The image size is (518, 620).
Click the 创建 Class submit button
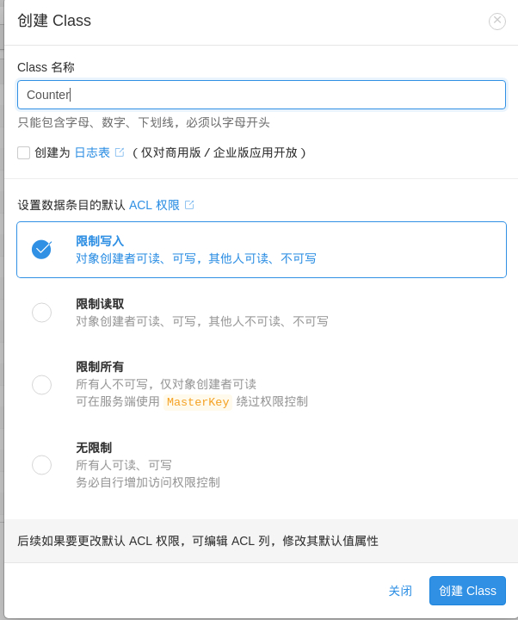pos(467,591)
